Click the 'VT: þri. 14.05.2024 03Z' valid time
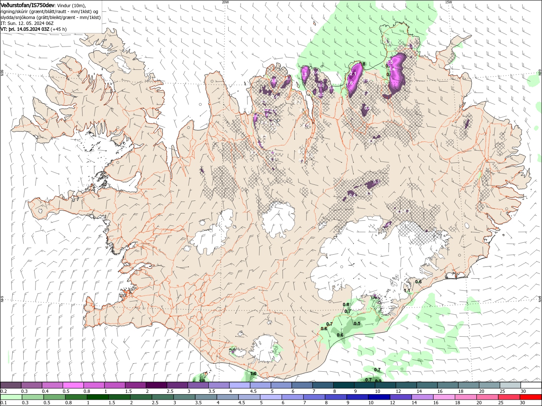The image size is (542, 406). pyautogui.click(x=25, y=29)
